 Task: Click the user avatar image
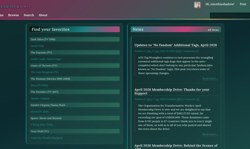pyautogui.click(x=197, y=5)
